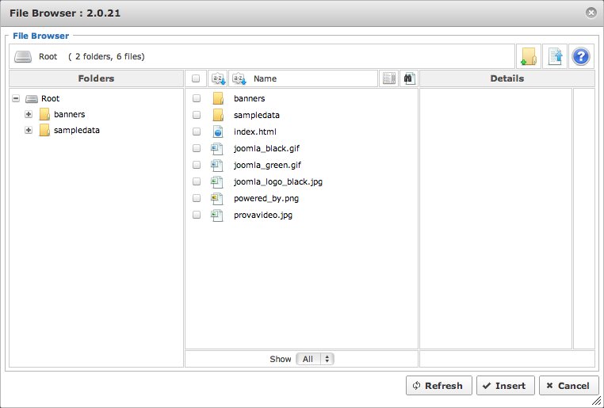Click the sort by extension icon
Viewport: 604px width, 408px height.
pos(217,78)
